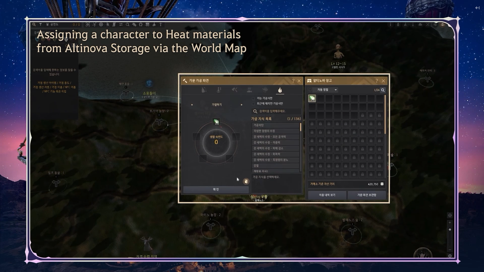The image size is (484, 272).
Task: Select the Shaking bottle processing icon
Action: point(204,90)
